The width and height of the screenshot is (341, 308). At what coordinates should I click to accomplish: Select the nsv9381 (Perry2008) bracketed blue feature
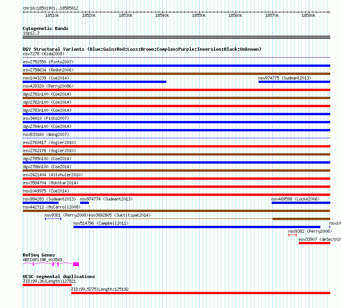coord(53,219)
